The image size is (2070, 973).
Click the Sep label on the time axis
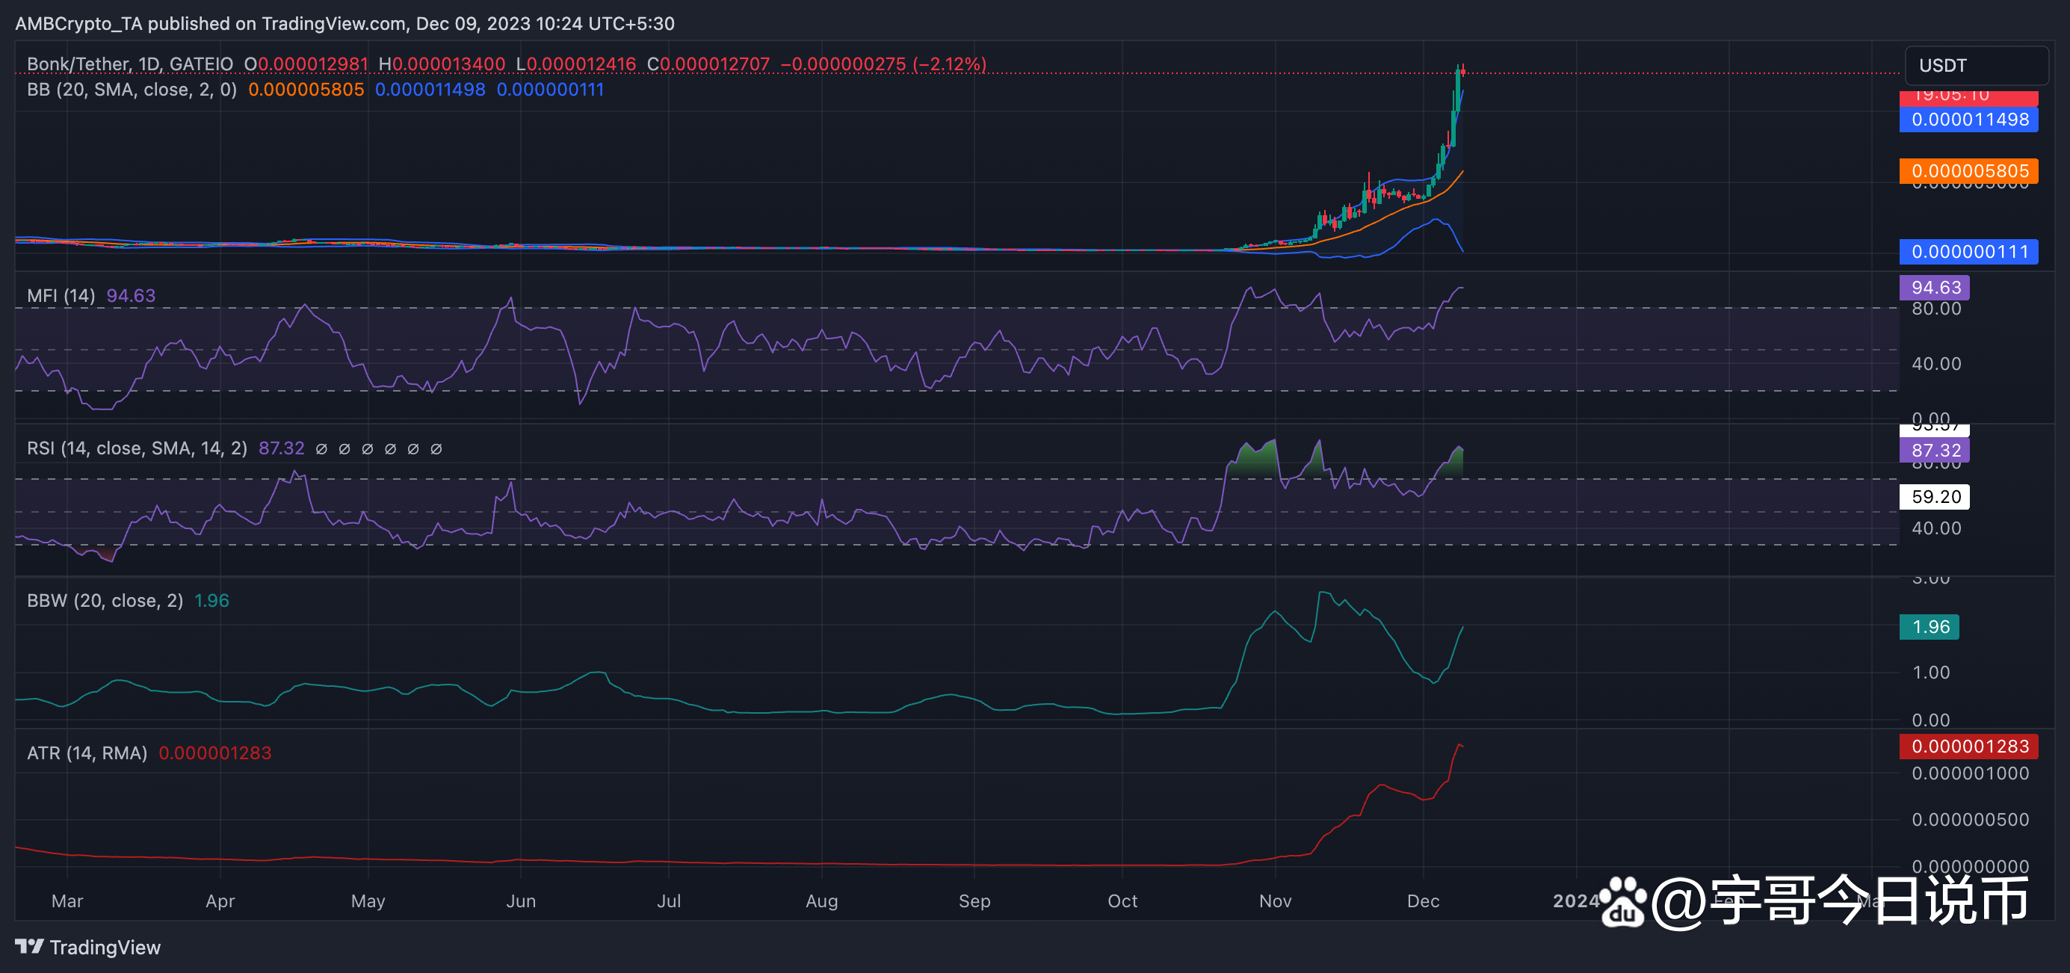[x=974, y=901]
